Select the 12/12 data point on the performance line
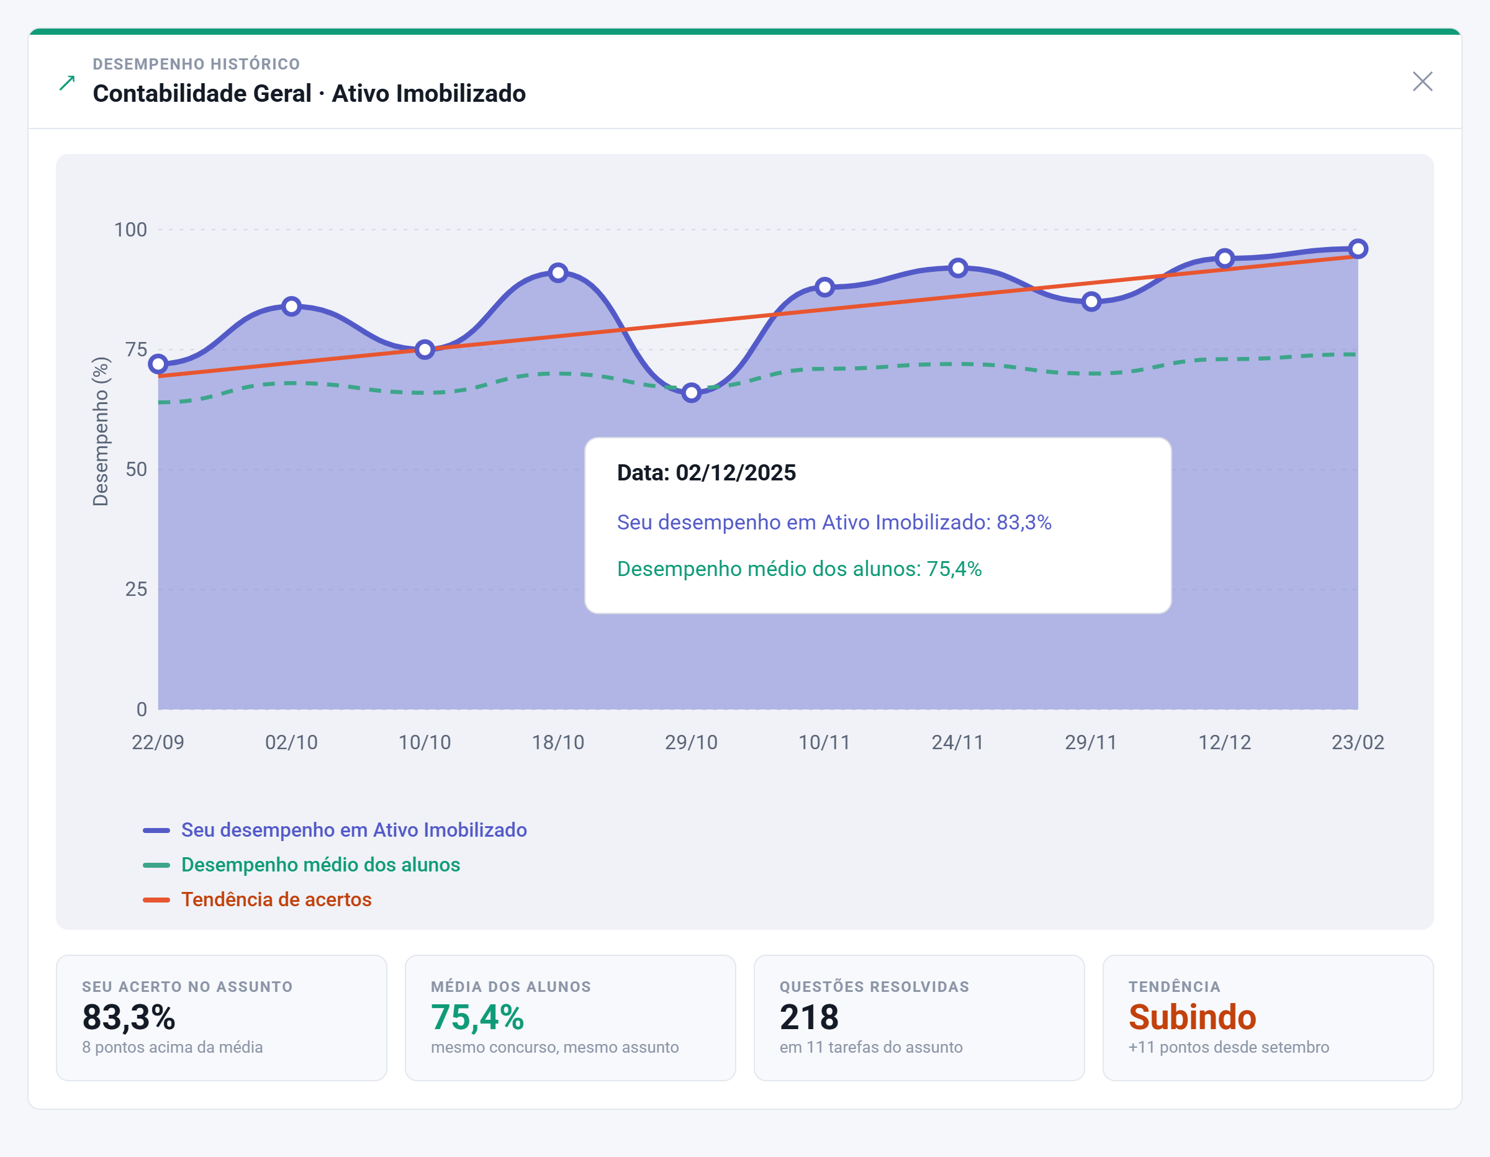Image resolution: width=1490 pixels, height=1157 pixels. tap(1225, 259)
